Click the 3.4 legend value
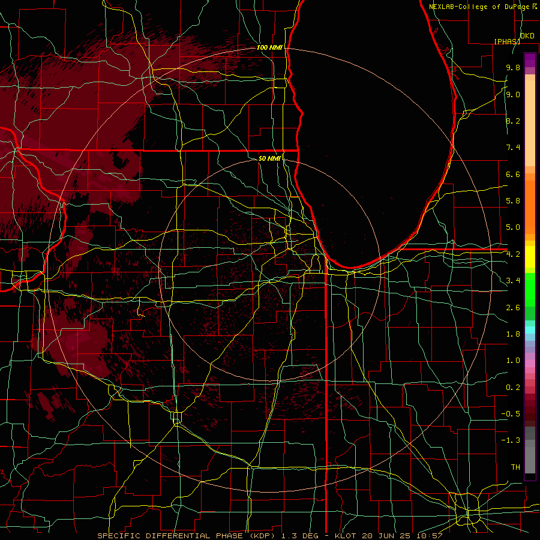 point(513,281)
